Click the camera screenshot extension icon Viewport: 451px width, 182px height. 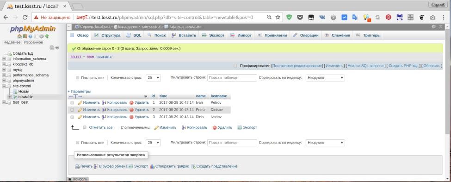(x=432, y=17)
